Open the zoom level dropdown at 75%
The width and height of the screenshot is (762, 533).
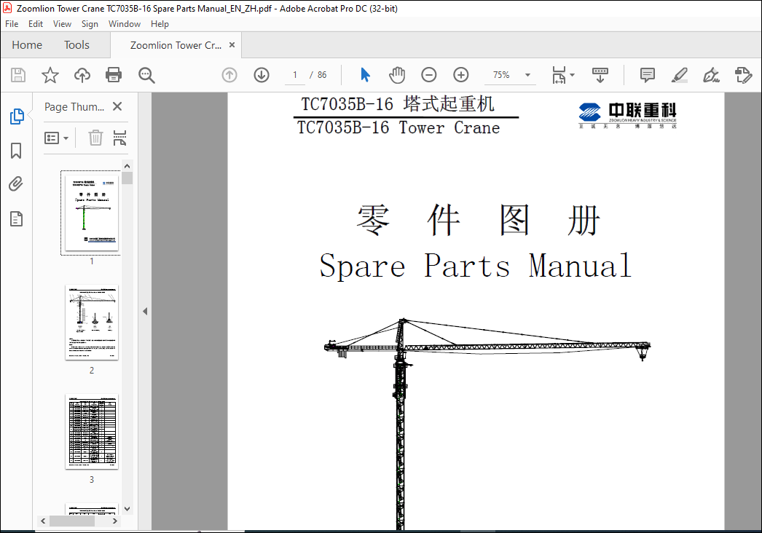pos(527,75)
